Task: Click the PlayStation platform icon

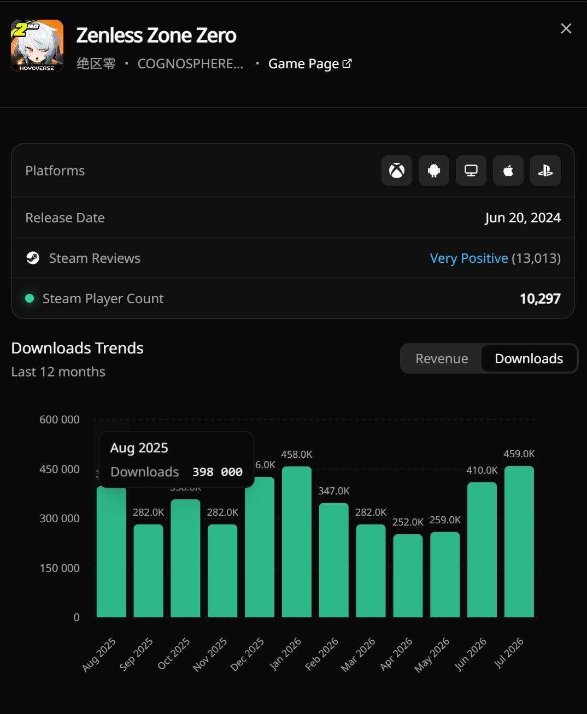Action: (x=545, y=170)
